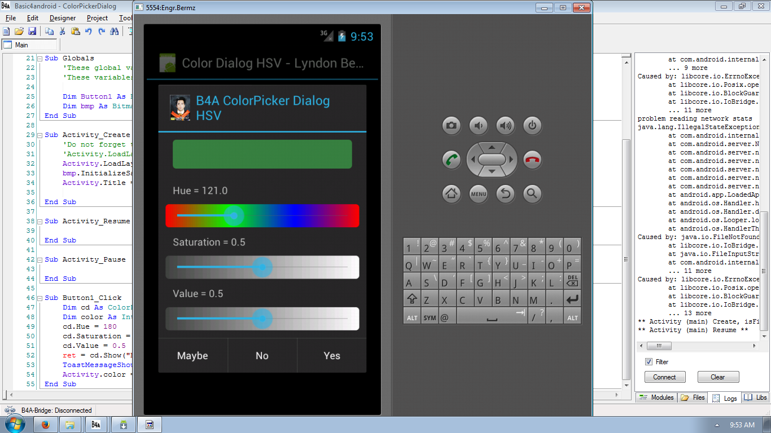Click the green color preview bar

coord(262,154)
